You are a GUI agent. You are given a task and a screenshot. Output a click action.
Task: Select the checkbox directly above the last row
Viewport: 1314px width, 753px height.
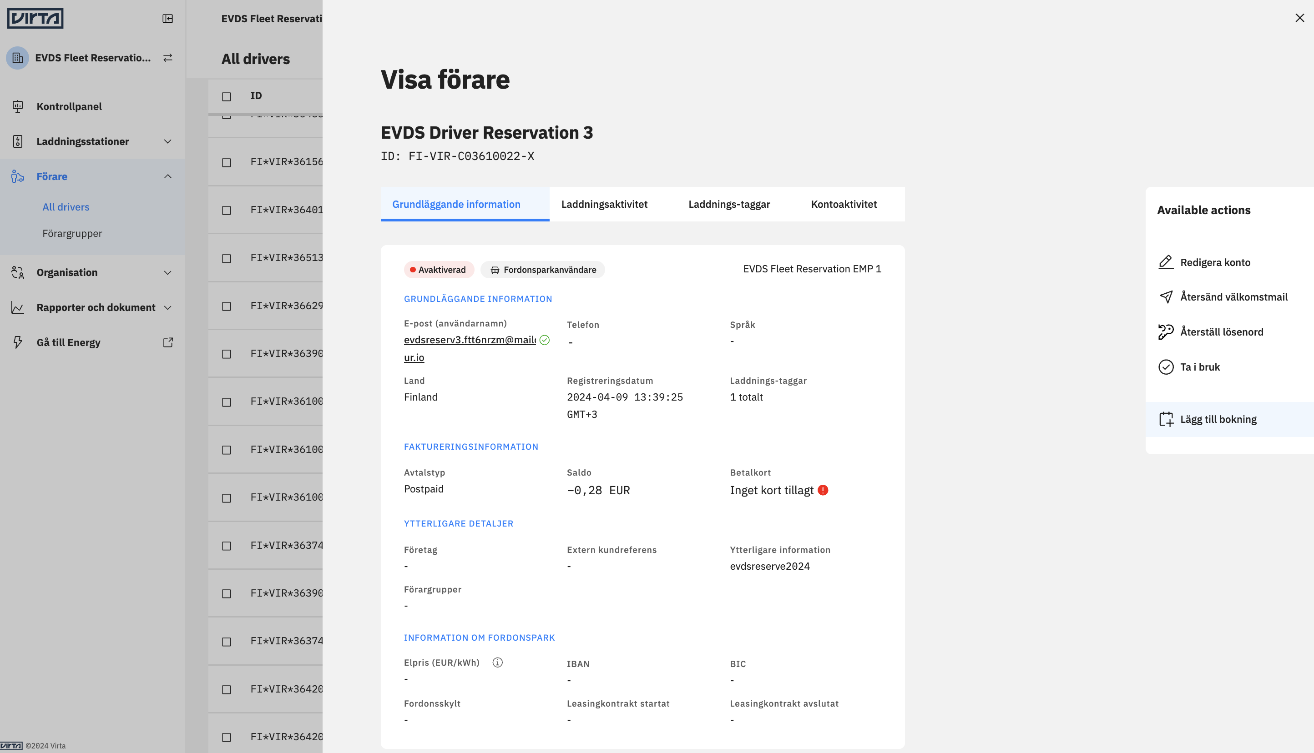click(227, 690)
